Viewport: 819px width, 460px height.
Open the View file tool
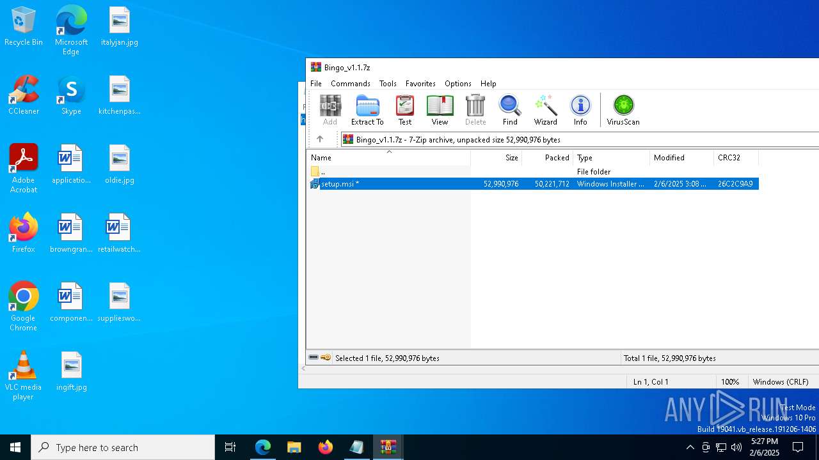(440, 110)
